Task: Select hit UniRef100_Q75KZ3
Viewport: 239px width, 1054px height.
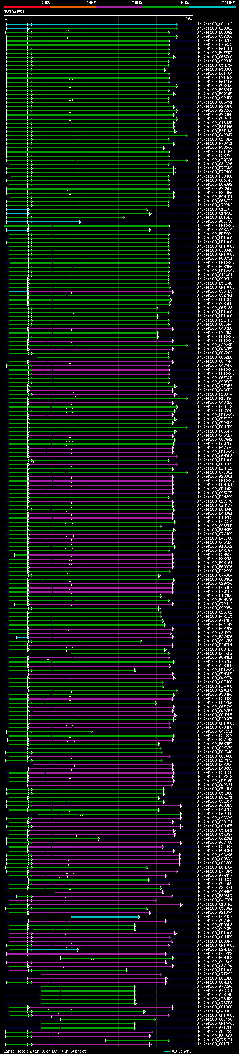Action: (214, 44)
